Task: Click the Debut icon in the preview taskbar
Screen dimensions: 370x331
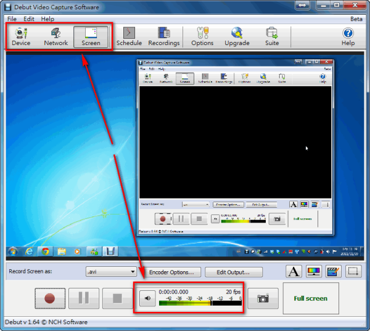Action: point(110,251)
